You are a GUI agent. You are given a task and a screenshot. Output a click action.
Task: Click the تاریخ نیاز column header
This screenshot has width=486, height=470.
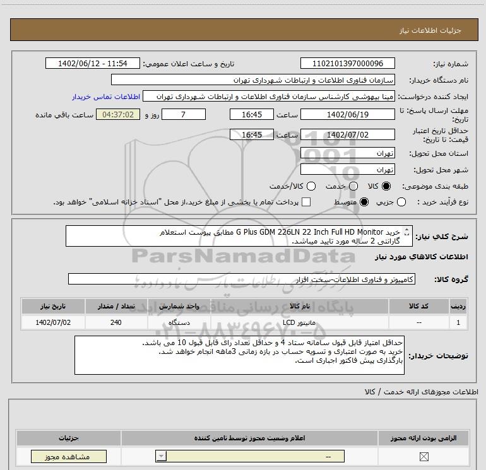[53, 306]
